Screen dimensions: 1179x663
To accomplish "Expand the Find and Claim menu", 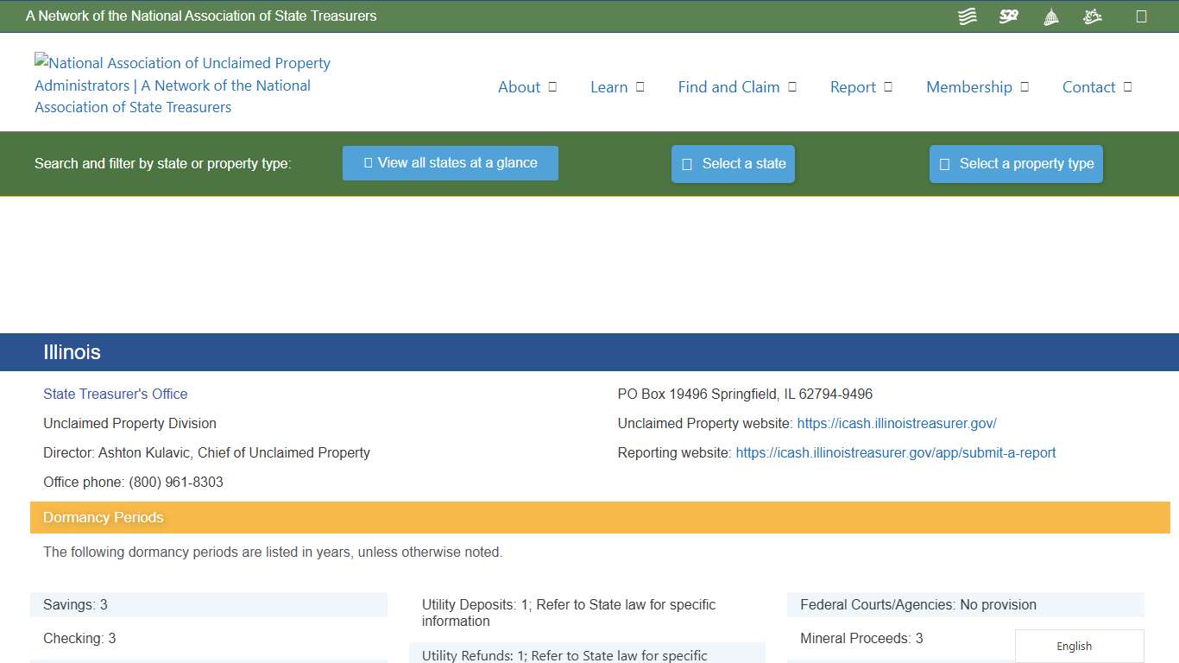I will pos(792,86).
